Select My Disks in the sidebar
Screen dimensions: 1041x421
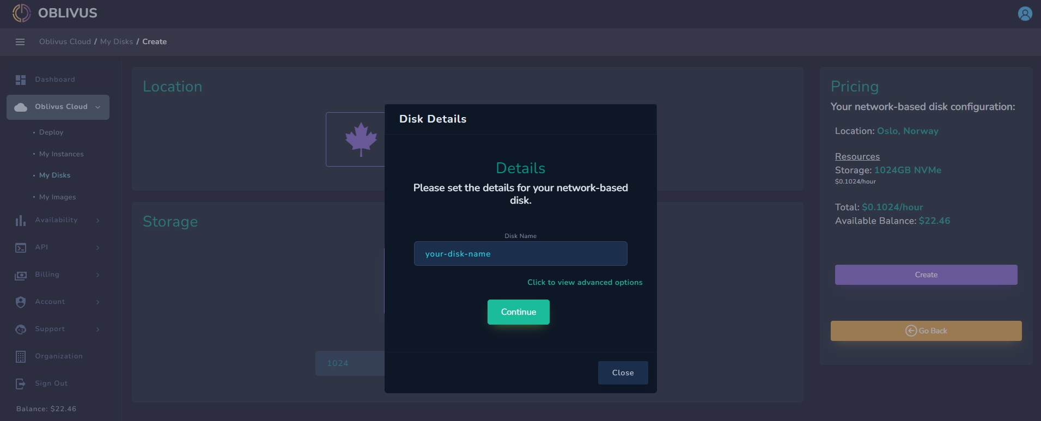click(54, 175)
